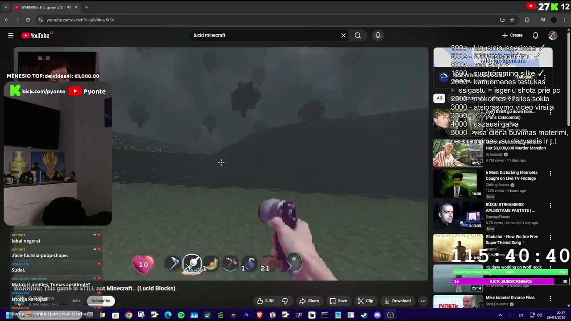Open the Create menu

click(512, 35)
